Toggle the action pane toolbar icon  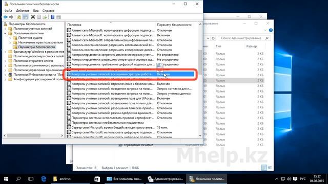58,17
